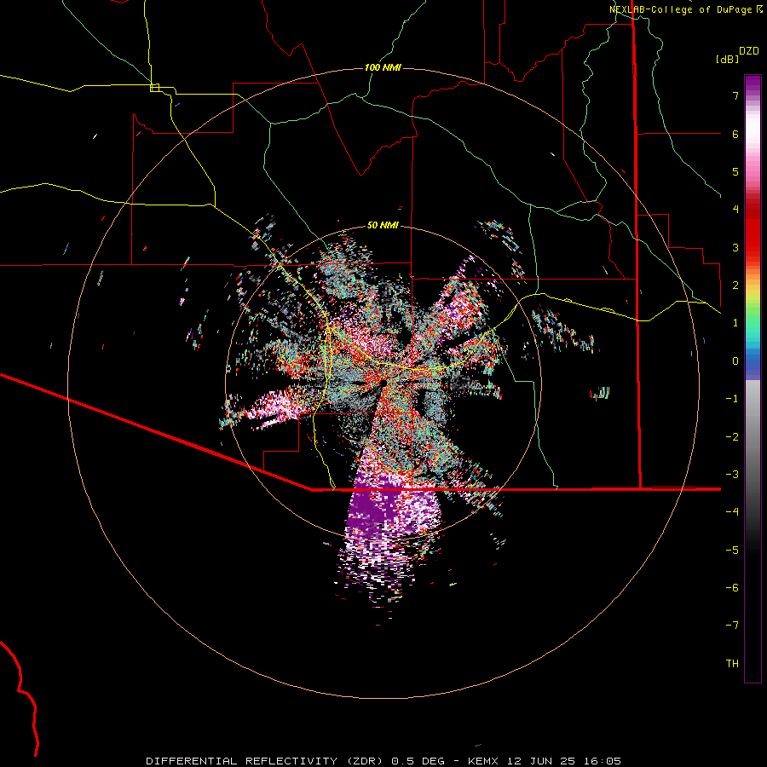Click the 100 NMI range ring label

coord(383,67)
